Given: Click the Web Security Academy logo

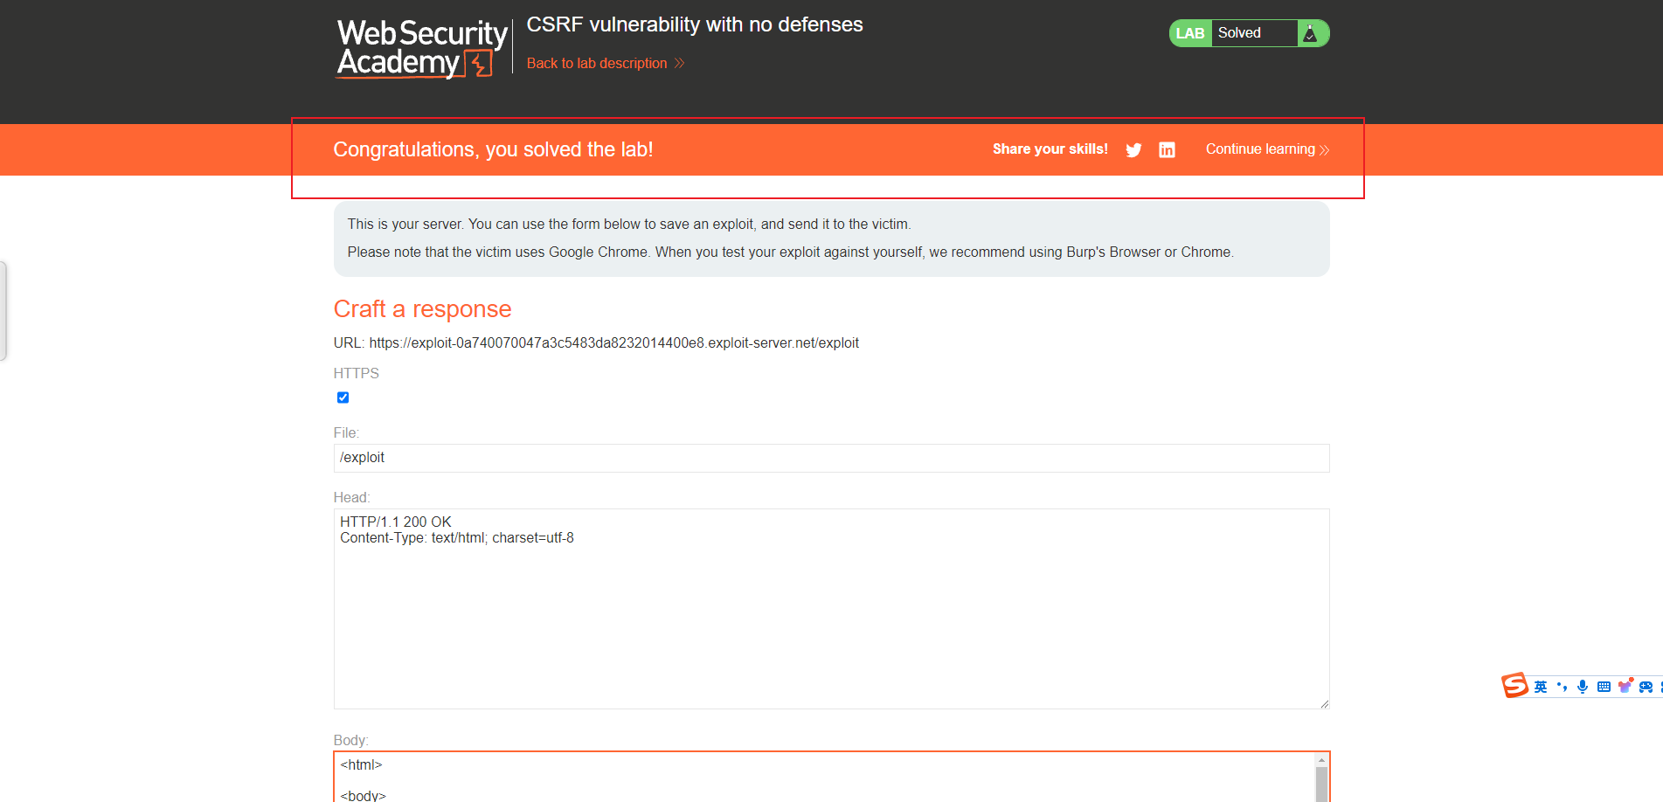Looking at the screenshot, I should (x=422, y=49).
